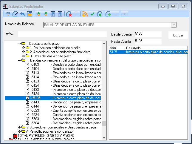
Task: Select account -5143 Dividendos de pasivo
Action: point(63,102)
